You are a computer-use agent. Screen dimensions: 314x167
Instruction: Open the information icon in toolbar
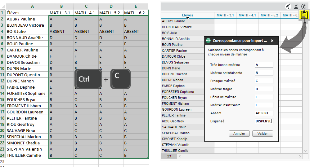click(304, 7)
